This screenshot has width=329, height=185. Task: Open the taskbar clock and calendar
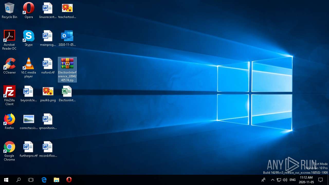[x=306, y=180]
